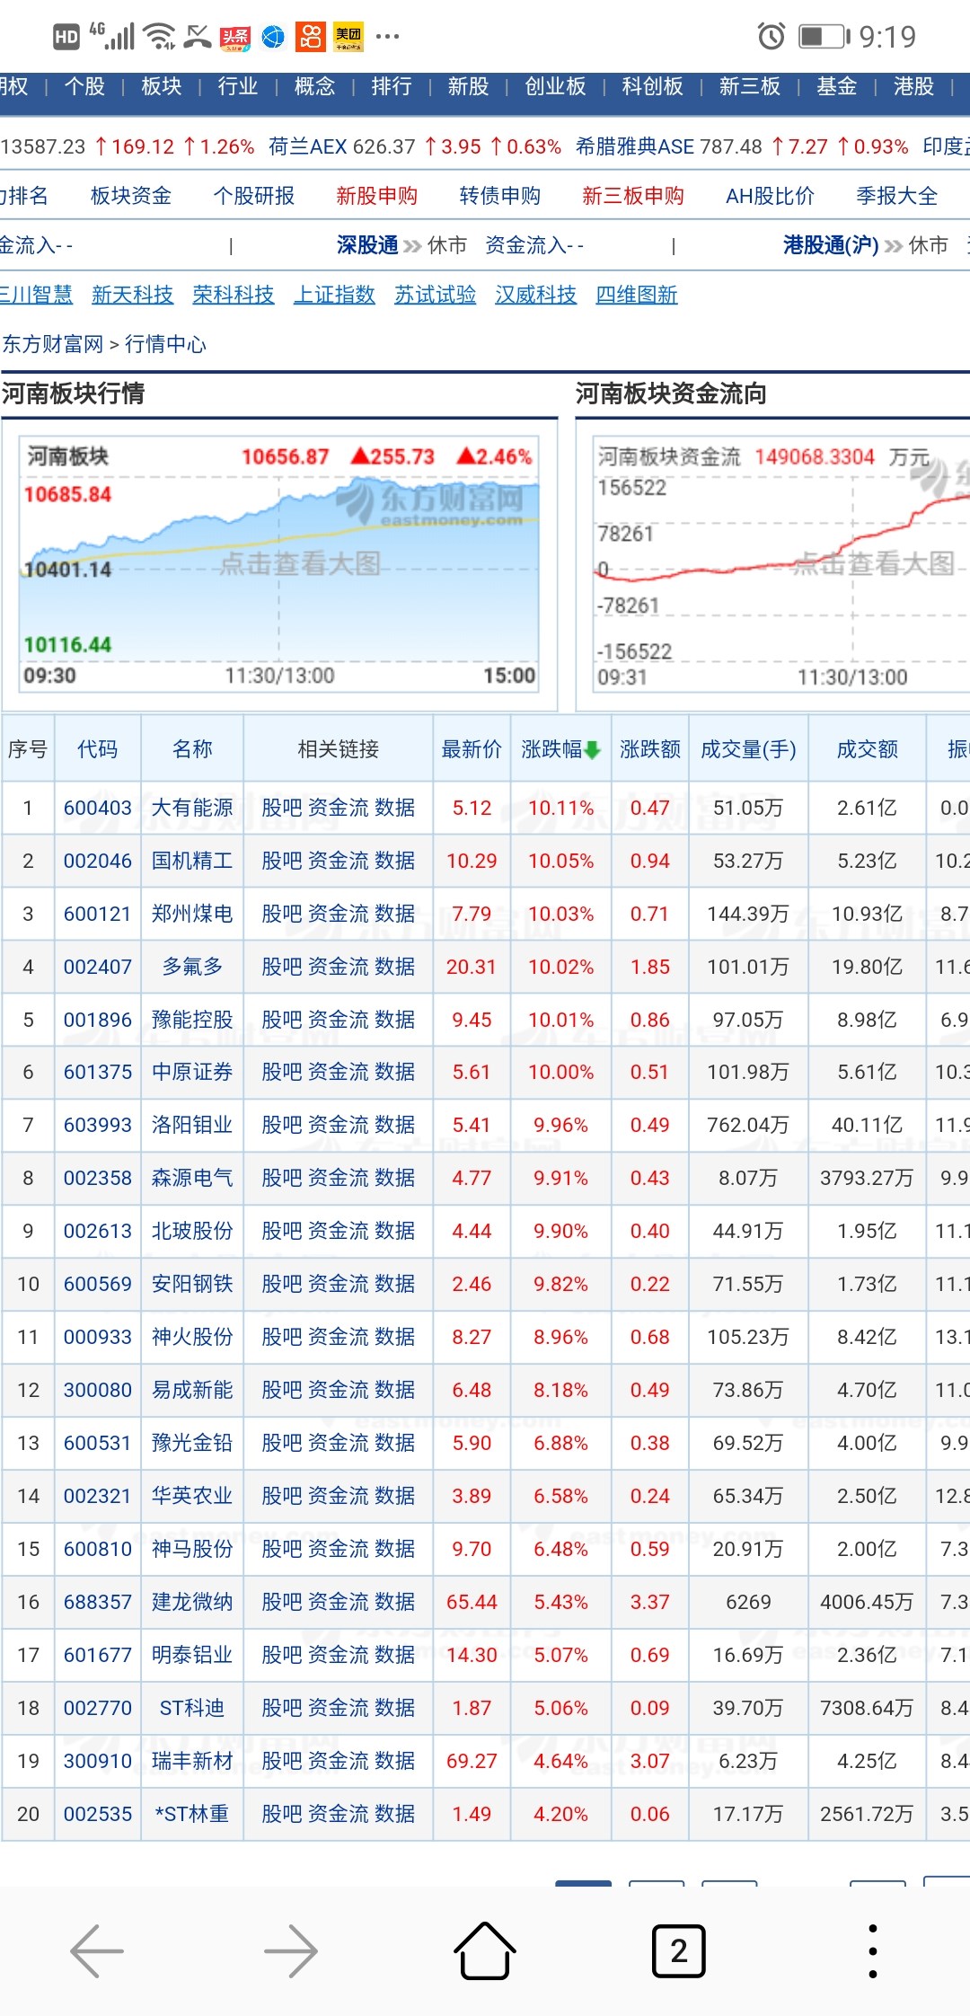Open stock code 601375 link
970x2016 pixels.
[98, 1072]
